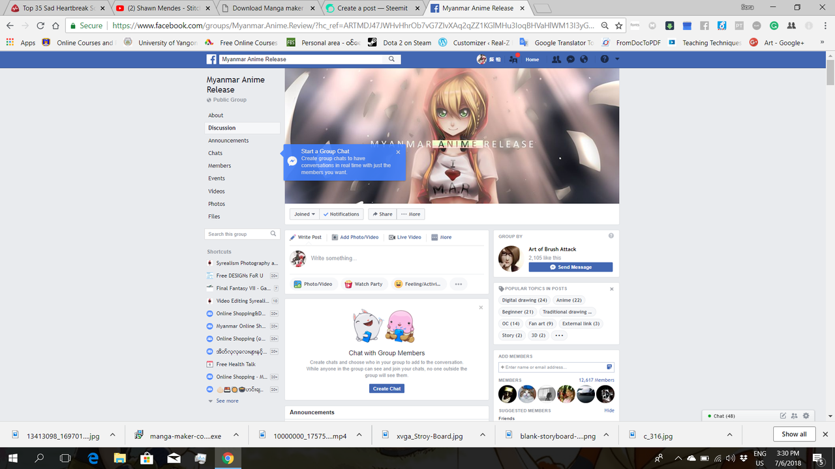Click Quick Help question mark icon

(604, 59)
